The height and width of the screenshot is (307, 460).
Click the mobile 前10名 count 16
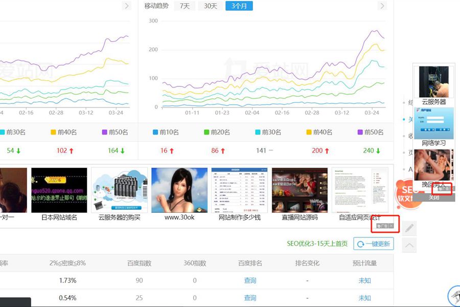(x=164, y=151)
